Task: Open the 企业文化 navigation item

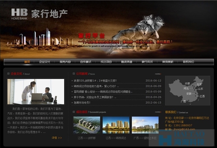Action: click(x=45, y=62)
